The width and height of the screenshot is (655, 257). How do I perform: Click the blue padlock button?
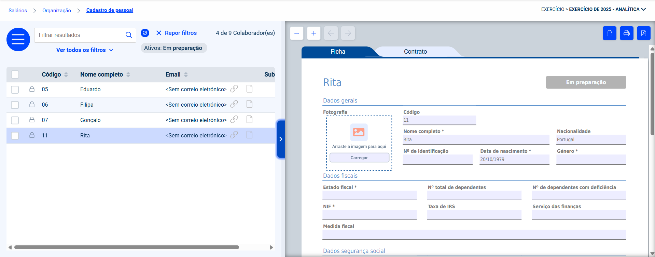pyautogui.click(x=610, y=33)
